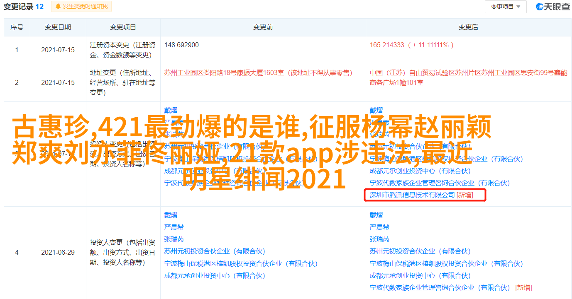This screenshot has height=299, width=572.
Task: Click the 变更后 column header
Action: click(469, 27)
